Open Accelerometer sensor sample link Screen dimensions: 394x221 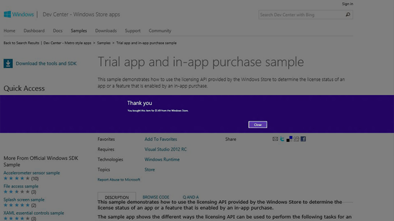coord(32,173)
